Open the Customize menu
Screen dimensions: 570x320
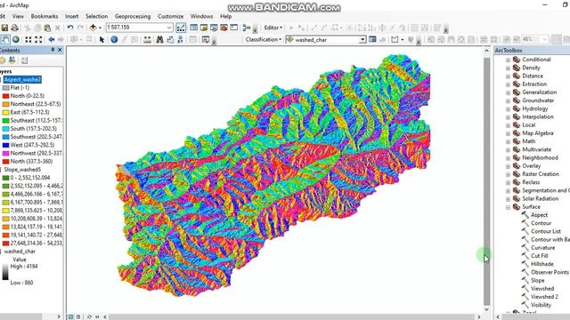[170, 16]
